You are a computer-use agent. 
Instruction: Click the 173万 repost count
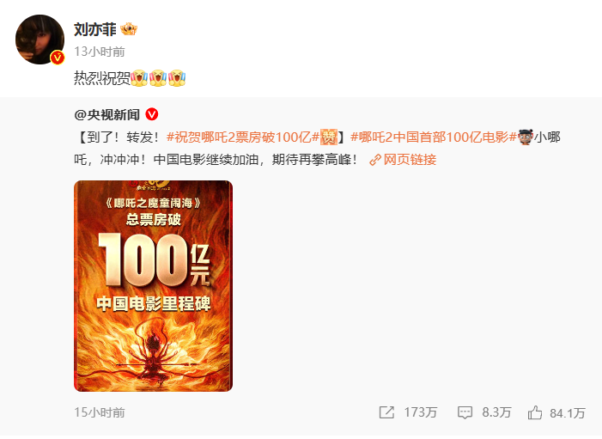click(421, 412)
